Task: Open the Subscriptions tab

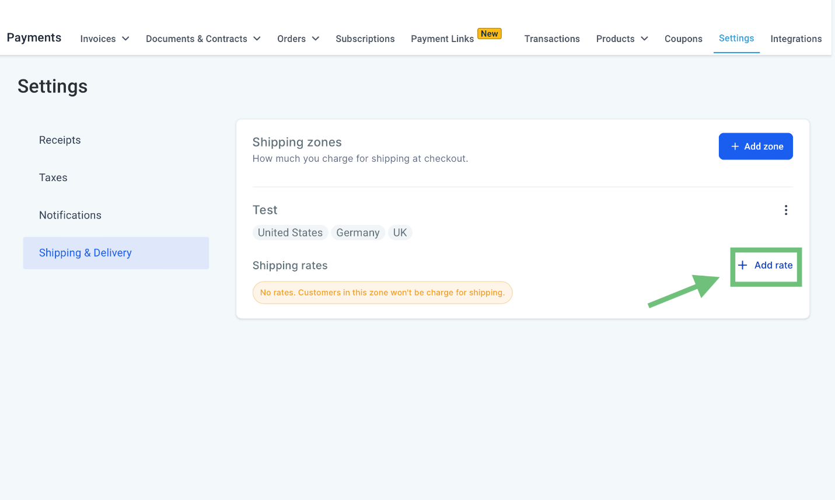Action: (x=365, y=39)
